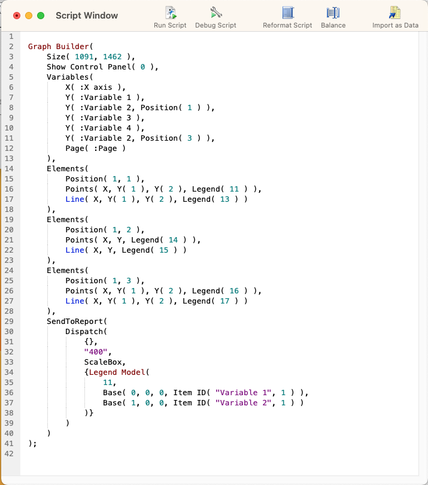Click the 'Y( :Variable 4 )' line
The image size is (428, 485).
105,128
